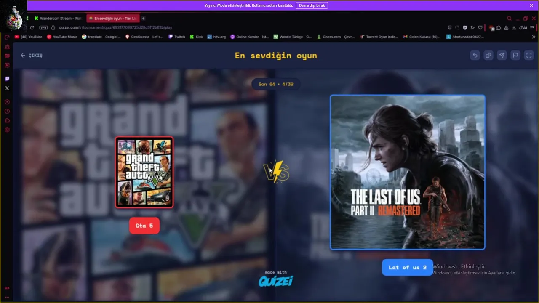Open the AI assistant icon in toolbar

coord(523,28)
